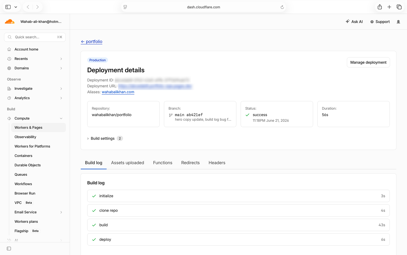Switch to the Redirects tab
407x255 pixels.
[190, 163]
